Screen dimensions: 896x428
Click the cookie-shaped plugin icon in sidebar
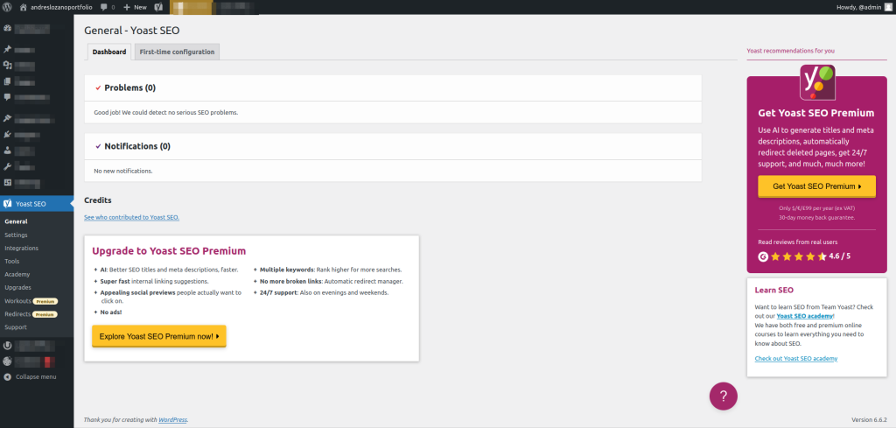pos(7,361)
